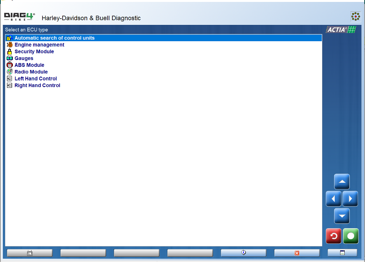
Task: Click the Automatic search magnifier icon
Action: (x=10, y=38)
